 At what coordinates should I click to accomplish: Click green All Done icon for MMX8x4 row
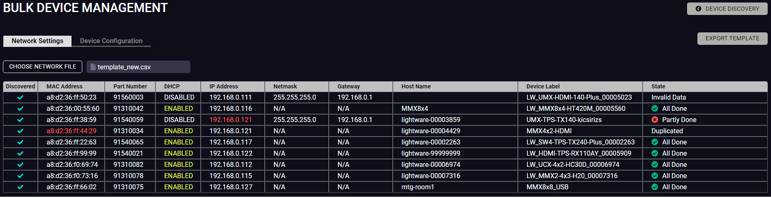pyautogui.click(x=655, y=108)
